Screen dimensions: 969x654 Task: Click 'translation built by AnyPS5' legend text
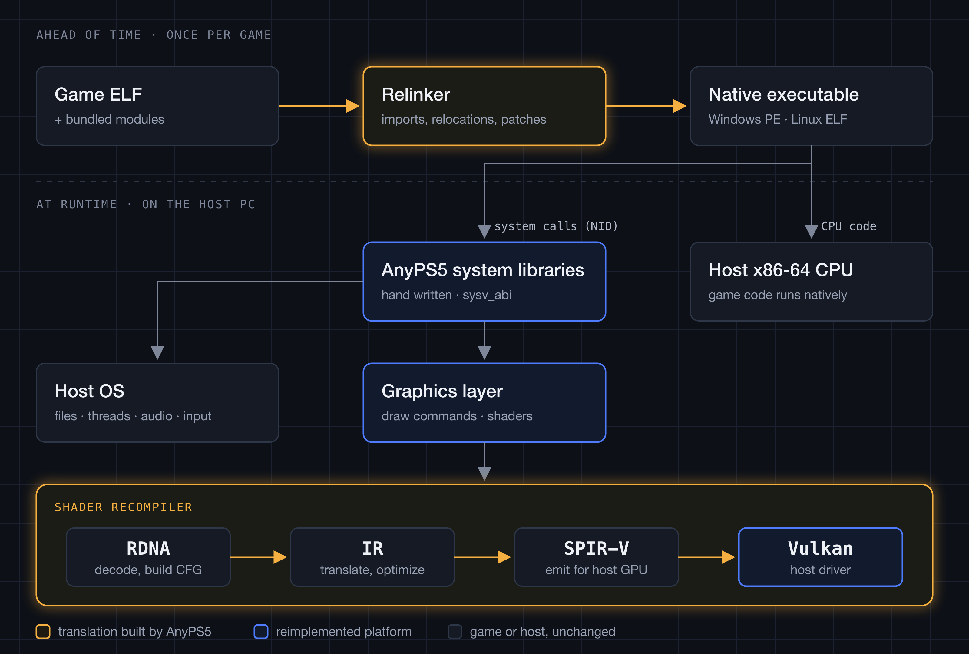135,632
